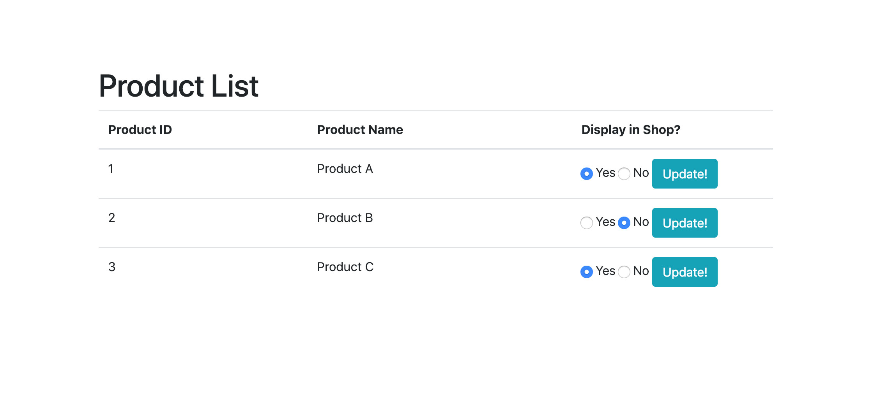
Task: Select the Yes radio button for Product A
Action: coord(586,173)
